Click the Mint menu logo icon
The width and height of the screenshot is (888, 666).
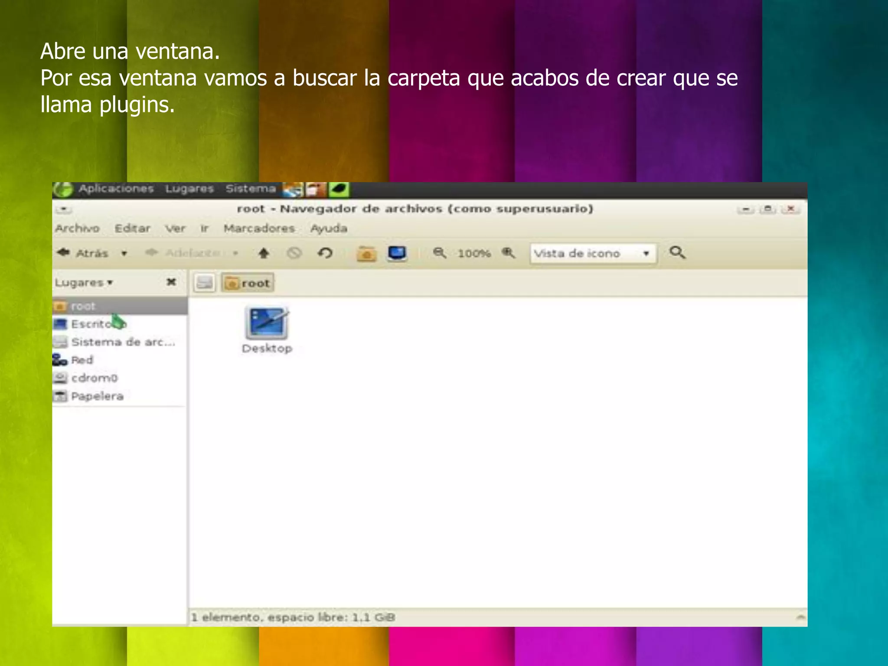[x=63, y=189]
